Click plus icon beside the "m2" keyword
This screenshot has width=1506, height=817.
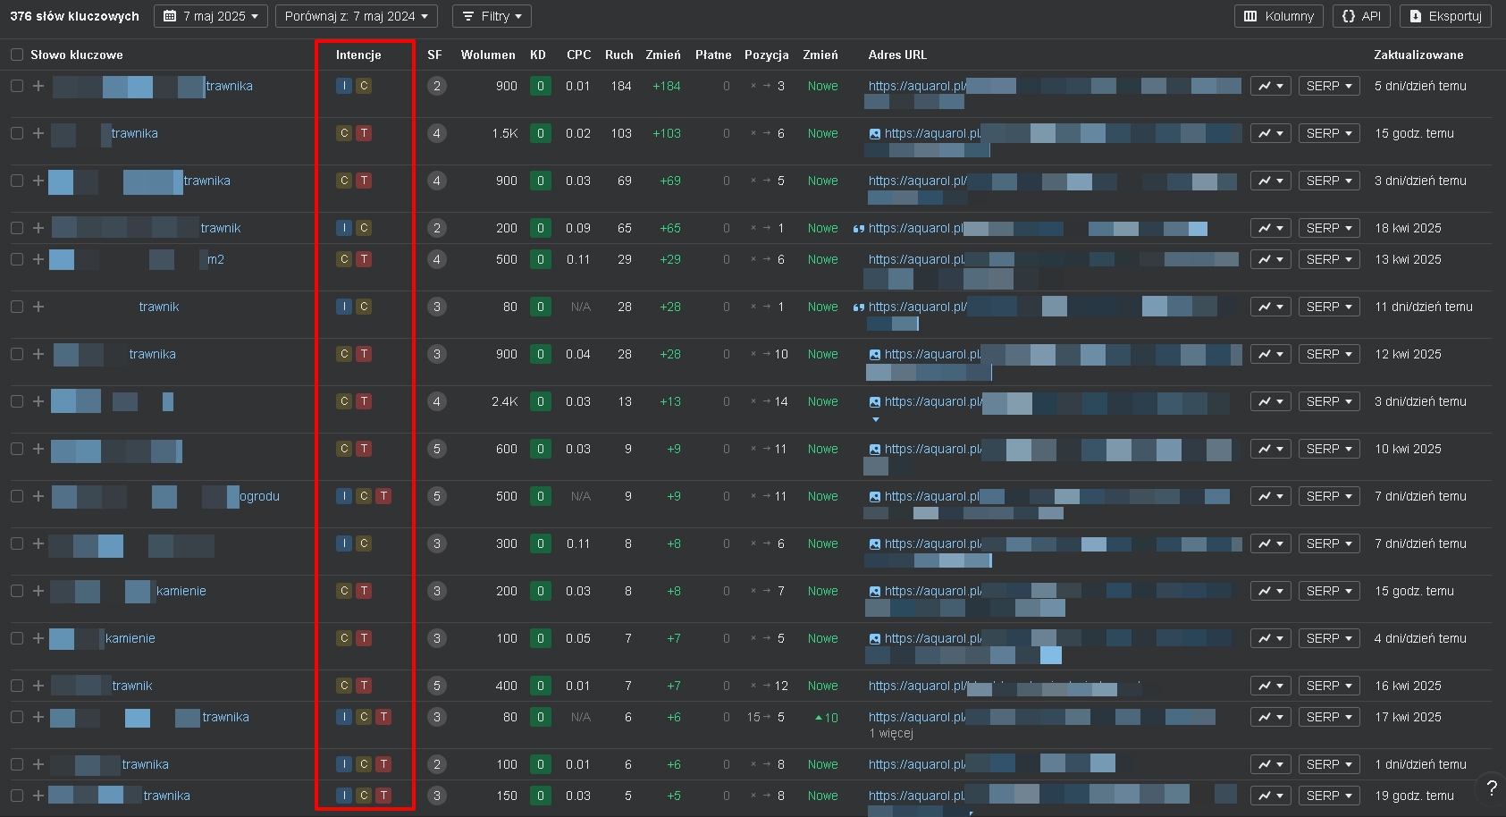pyautogui.click(x=38, y=259)
